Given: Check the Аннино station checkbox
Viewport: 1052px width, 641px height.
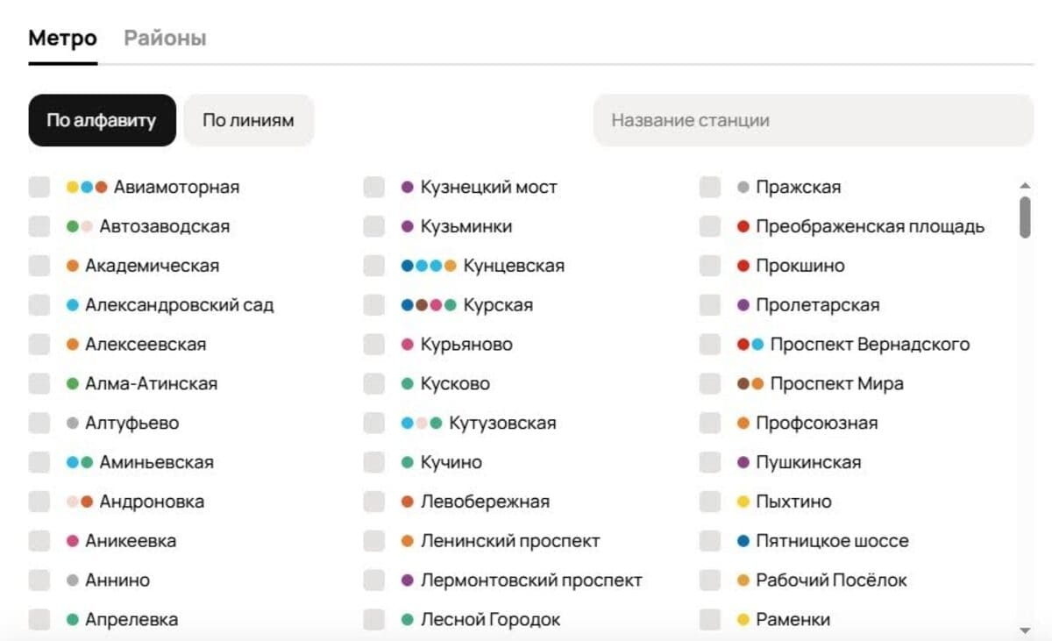Looking at the screenshot, I should click(39, 580).
